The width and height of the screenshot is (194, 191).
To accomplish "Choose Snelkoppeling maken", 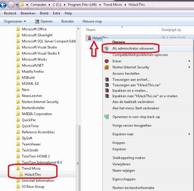I will click(x=129, y=158).
